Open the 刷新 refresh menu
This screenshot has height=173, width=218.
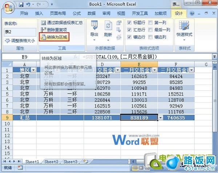click(108, 31)
